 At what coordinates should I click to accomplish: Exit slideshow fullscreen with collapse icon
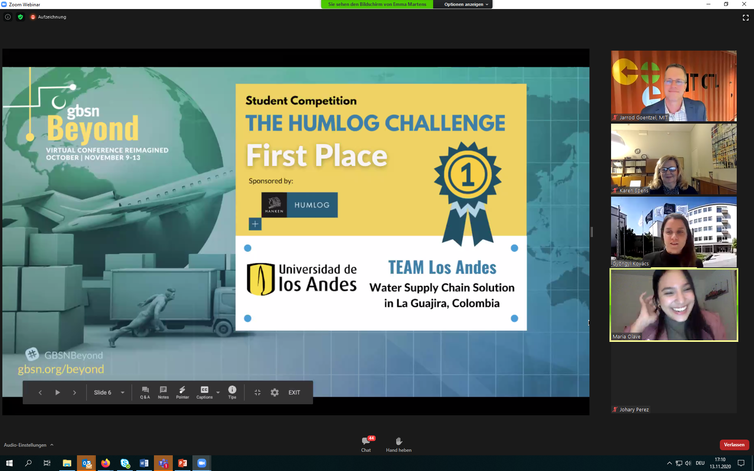pos(257,392)
